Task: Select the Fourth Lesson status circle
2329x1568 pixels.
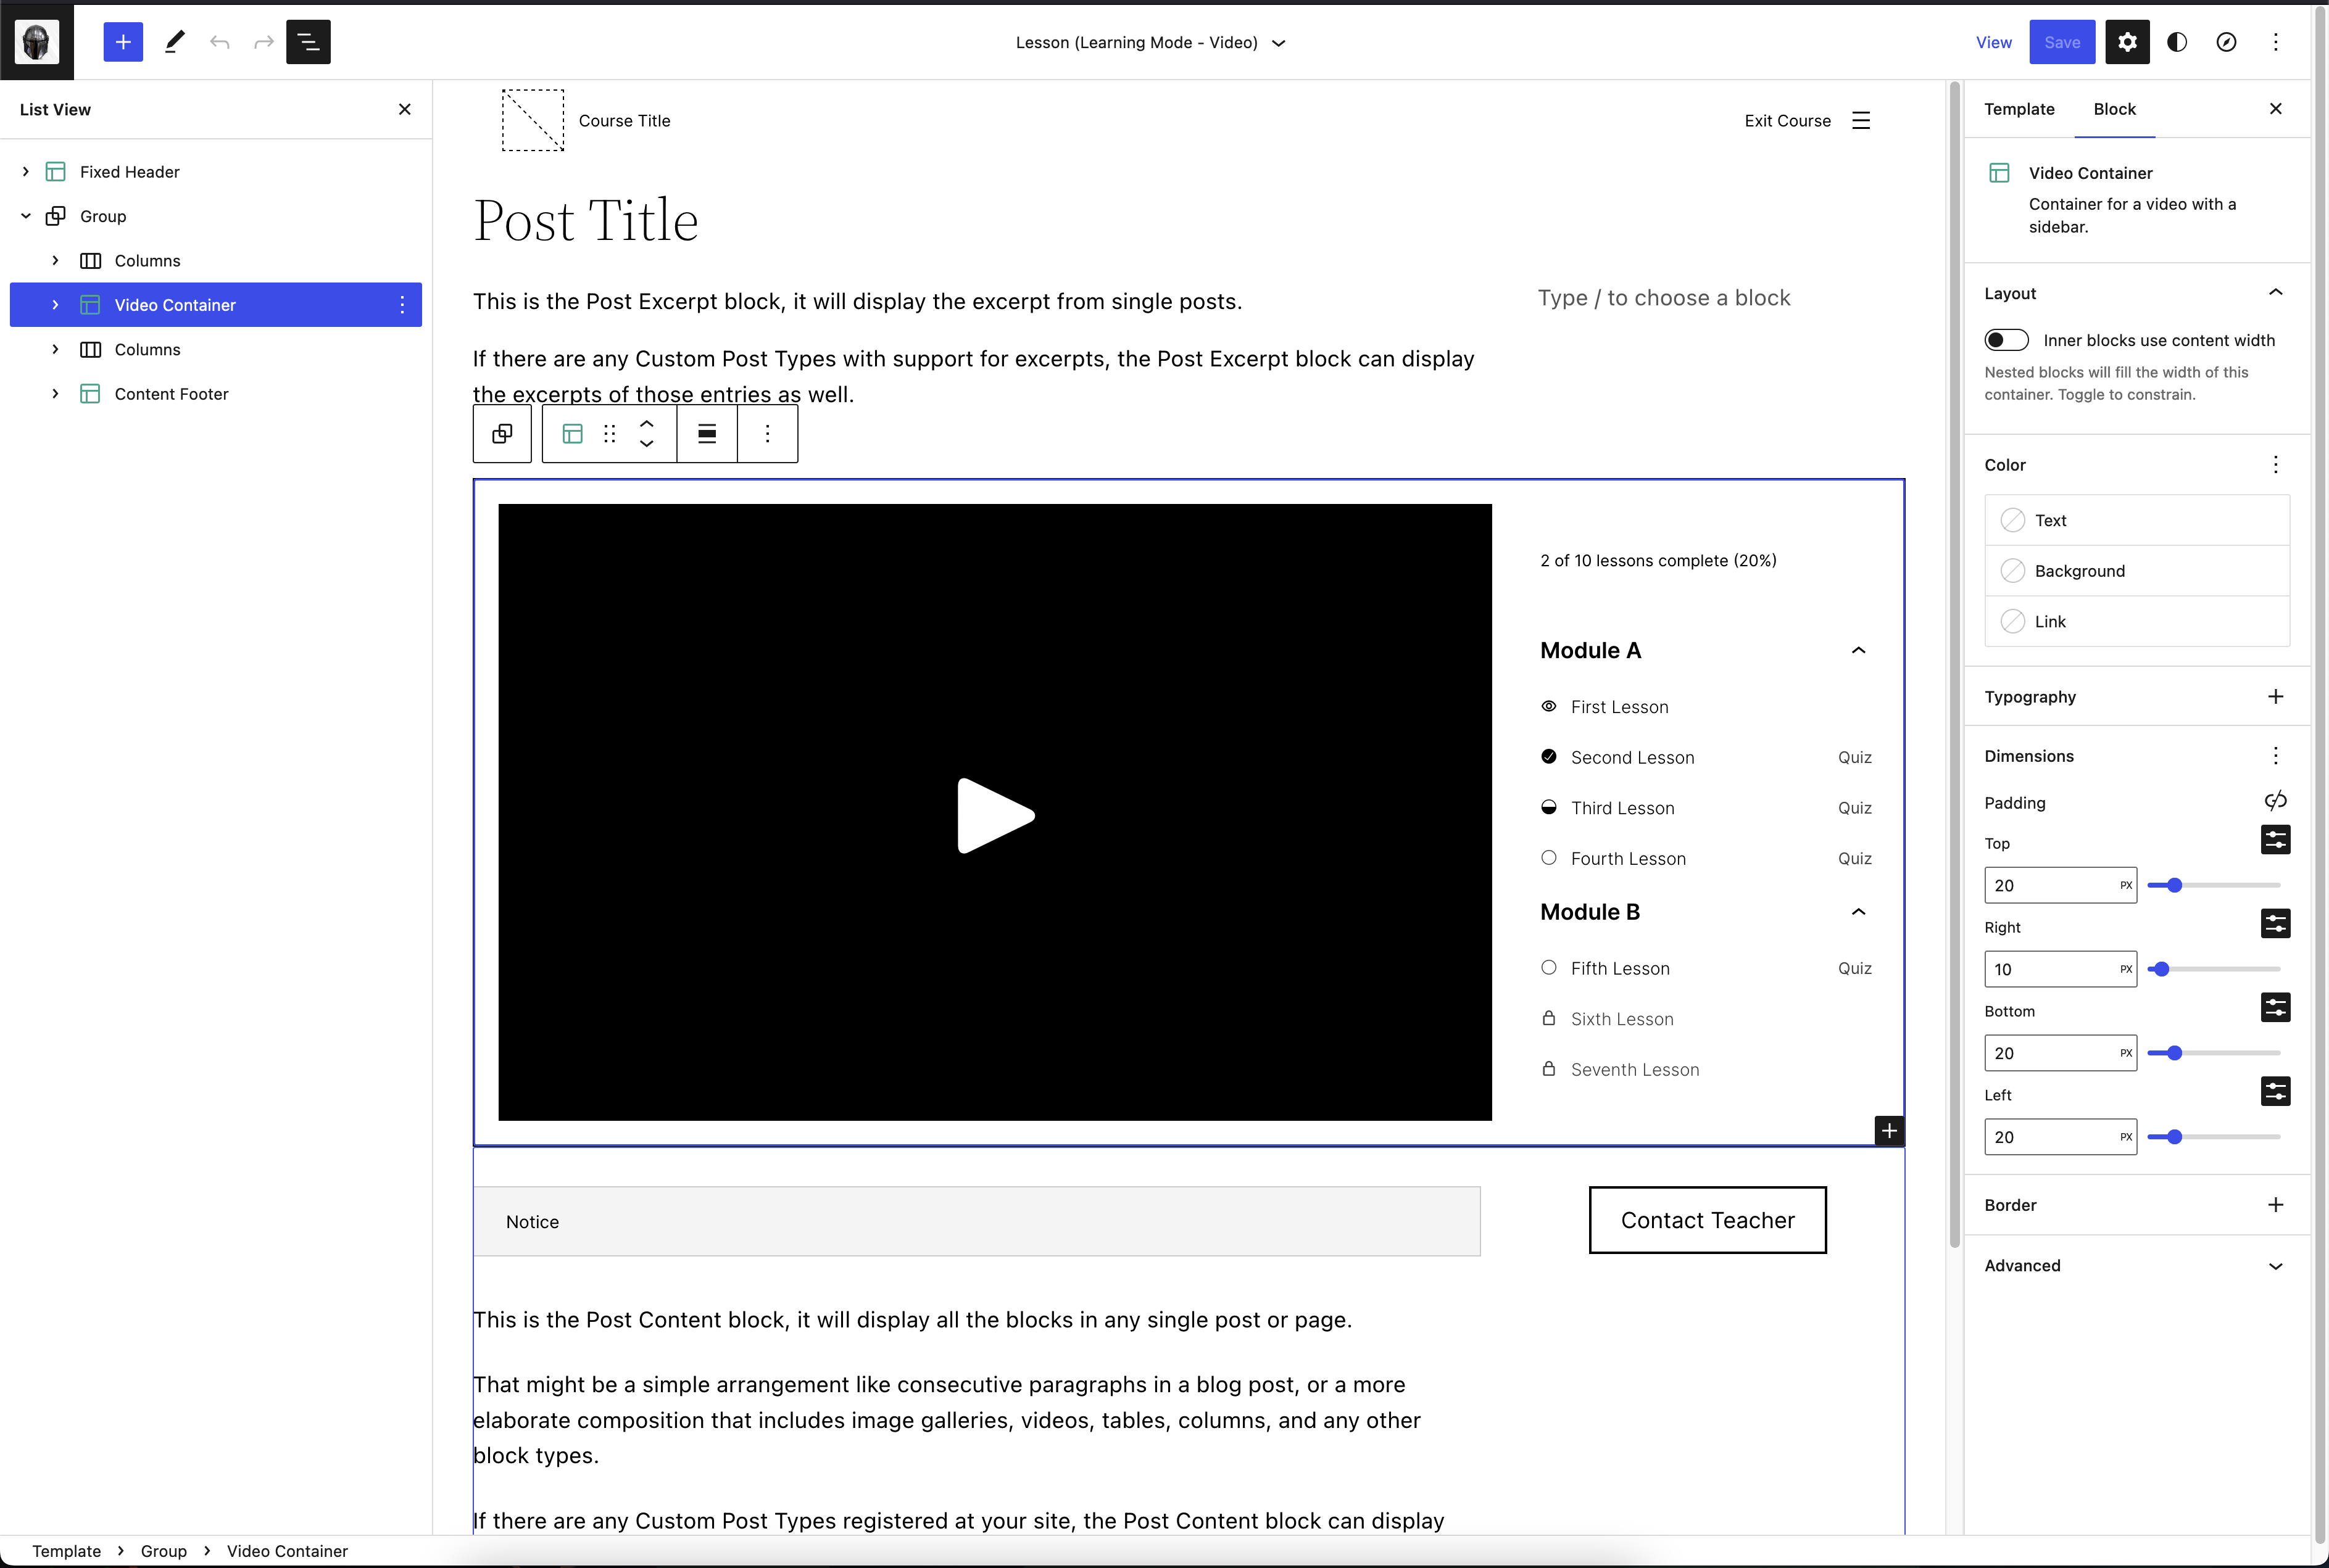Action: (x=1549, y=858)
